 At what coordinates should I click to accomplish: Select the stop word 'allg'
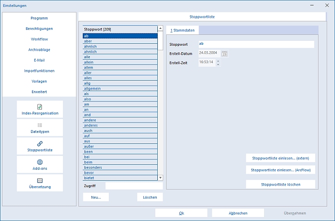coord(120,83)
